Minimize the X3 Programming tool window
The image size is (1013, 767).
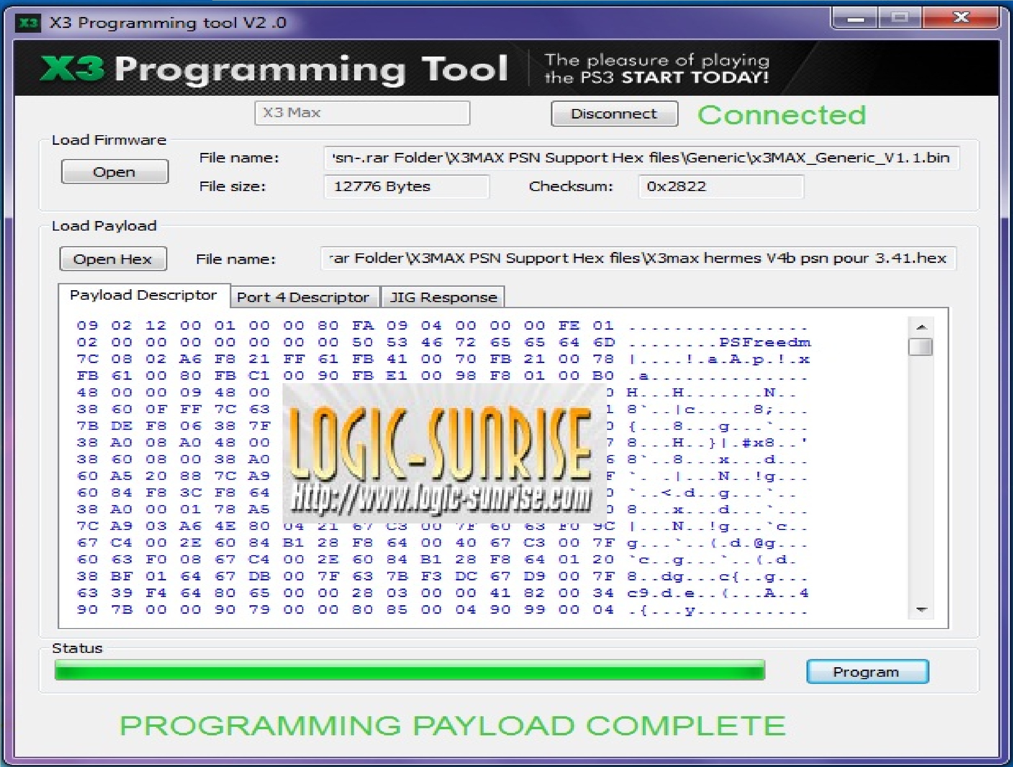point(855,19)
